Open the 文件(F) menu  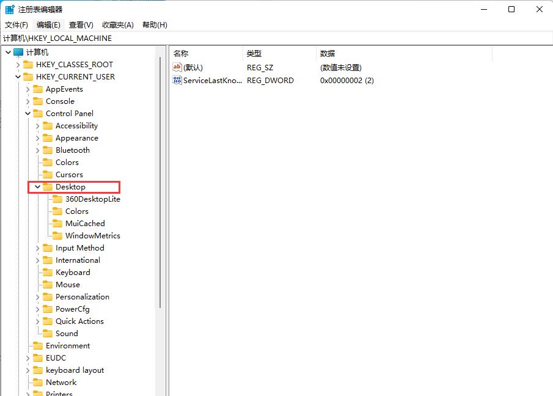[16, 24]
